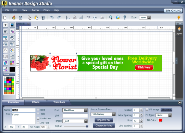Align objects right icon
185x133 pixels.
coord(81,17)
